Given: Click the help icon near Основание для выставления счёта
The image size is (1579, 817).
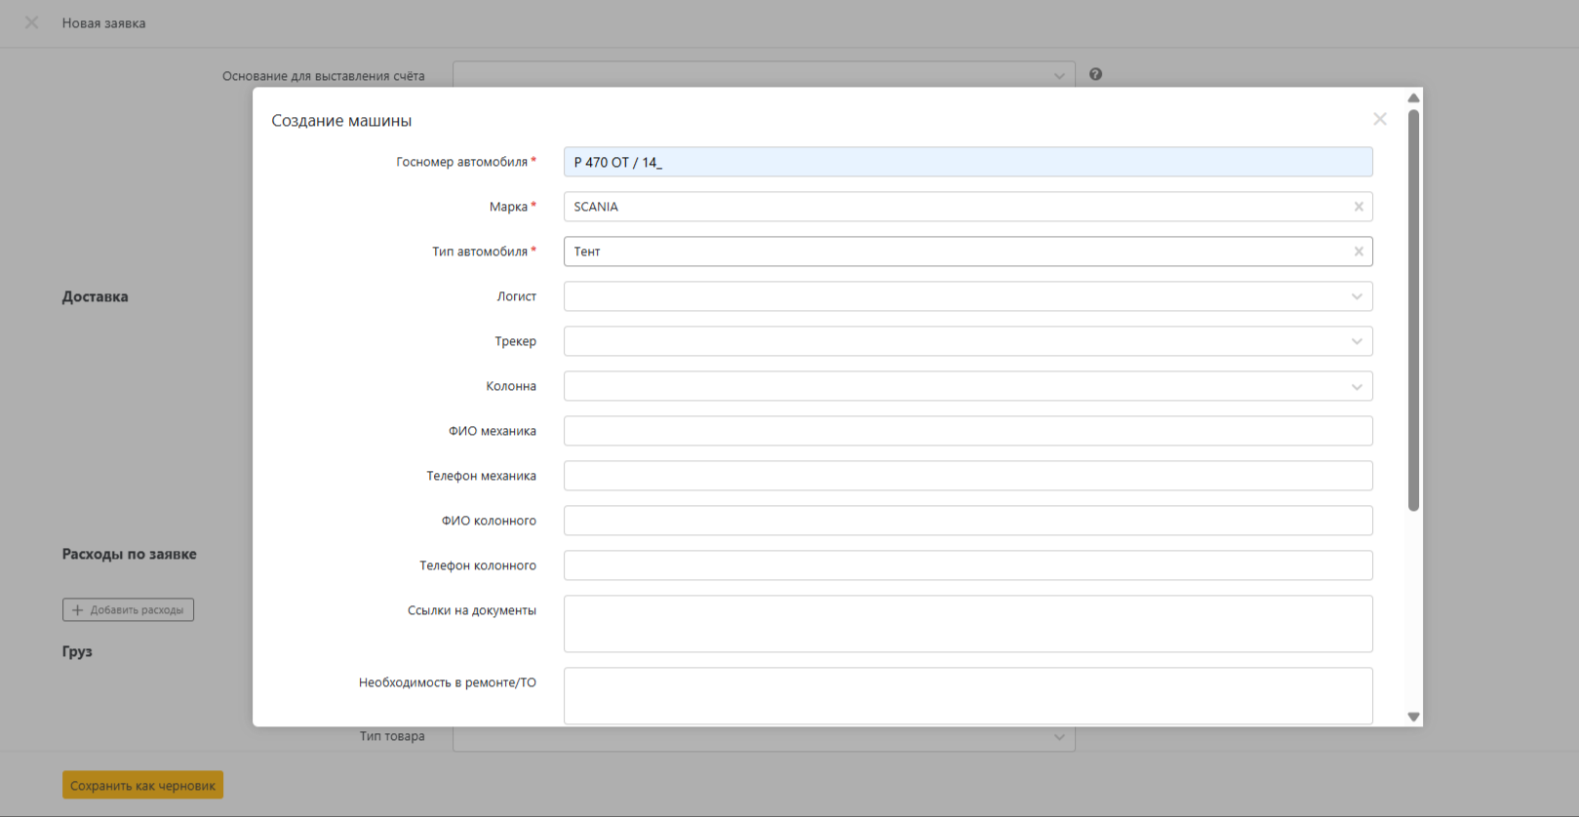Looking at the screenshot, I should (1095, 74).
